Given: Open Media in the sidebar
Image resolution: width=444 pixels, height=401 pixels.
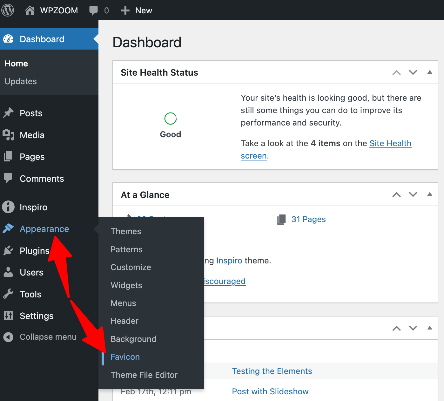Looking at the screenshot, I should [x=32, y=135].
